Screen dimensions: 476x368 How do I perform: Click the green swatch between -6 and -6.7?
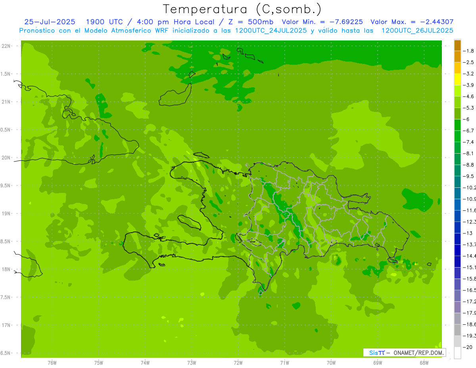tap(457, 125)
